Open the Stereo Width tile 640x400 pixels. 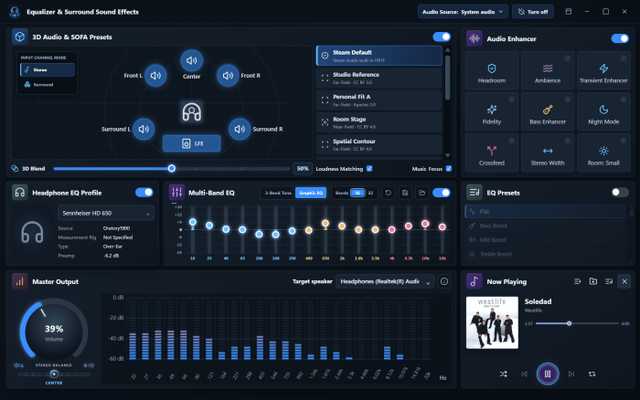click(548, 153)
